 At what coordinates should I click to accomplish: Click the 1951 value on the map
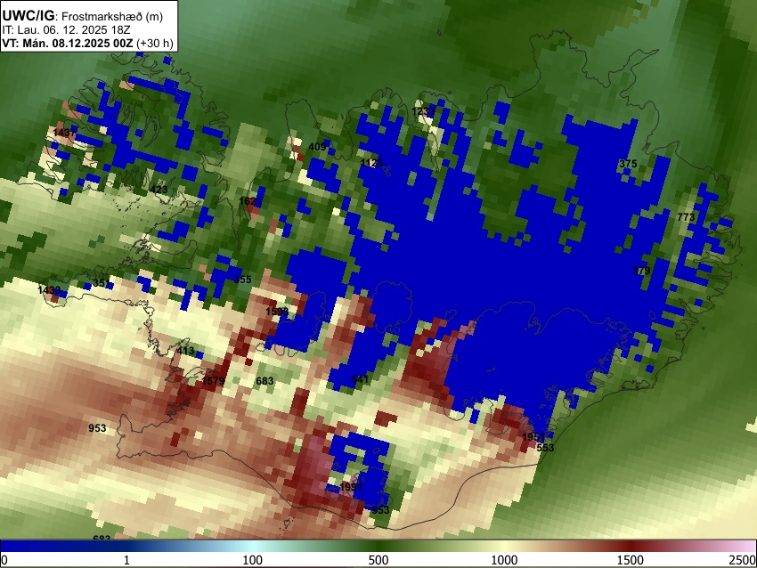(533, 437)
